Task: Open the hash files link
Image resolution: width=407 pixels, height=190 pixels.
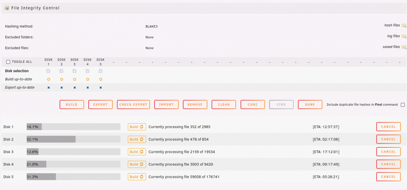Action: (392, 25)
